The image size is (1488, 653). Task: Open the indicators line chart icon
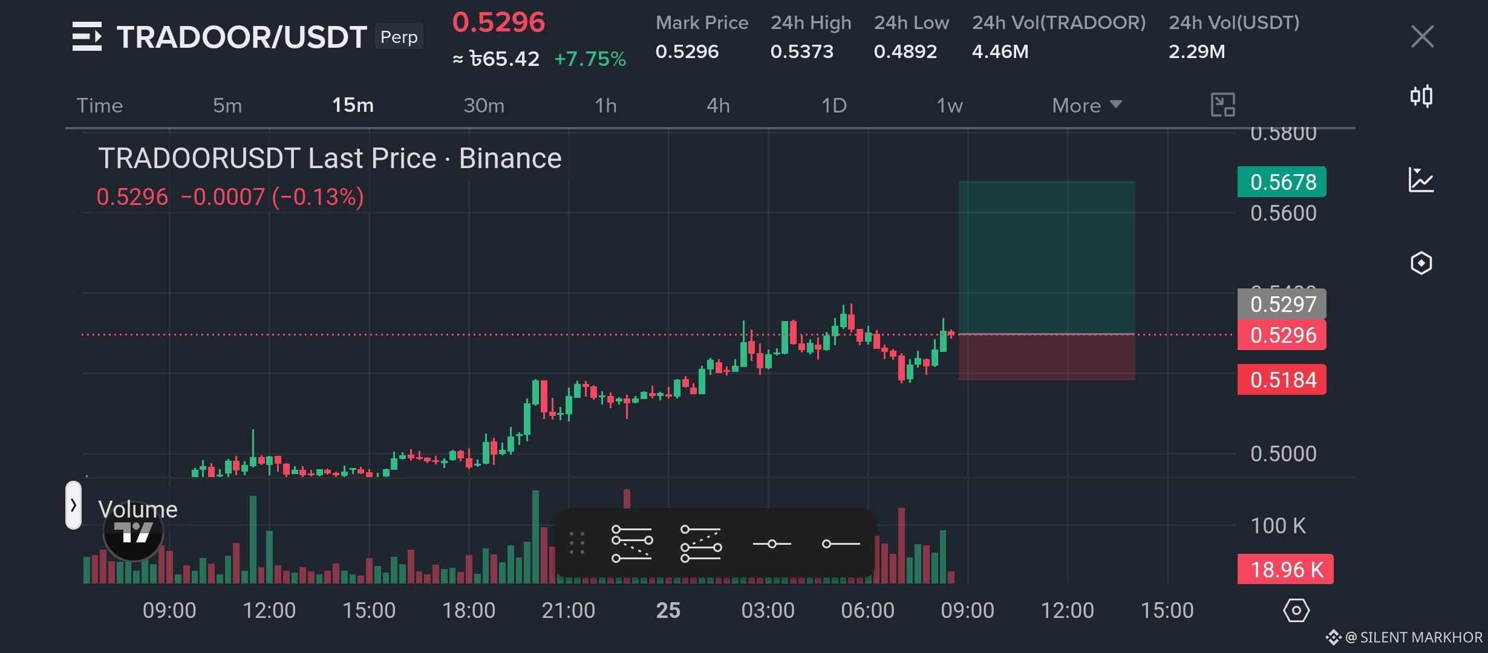1421,180
